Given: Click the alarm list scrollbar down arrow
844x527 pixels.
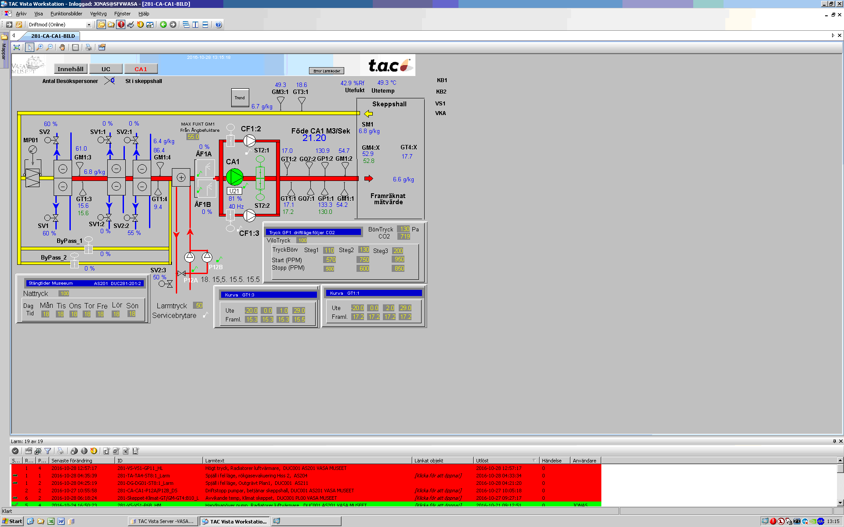Looking at the screenshot, I should pyautogui.click(x=840, y=503).
